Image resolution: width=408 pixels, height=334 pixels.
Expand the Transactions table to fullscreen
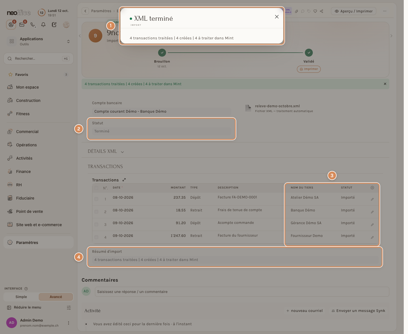[124, 180]
